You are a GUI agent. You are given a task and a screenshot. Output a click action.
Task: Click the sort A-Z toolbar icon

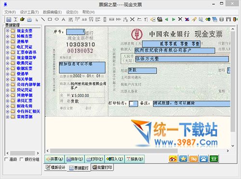[125, 20]
